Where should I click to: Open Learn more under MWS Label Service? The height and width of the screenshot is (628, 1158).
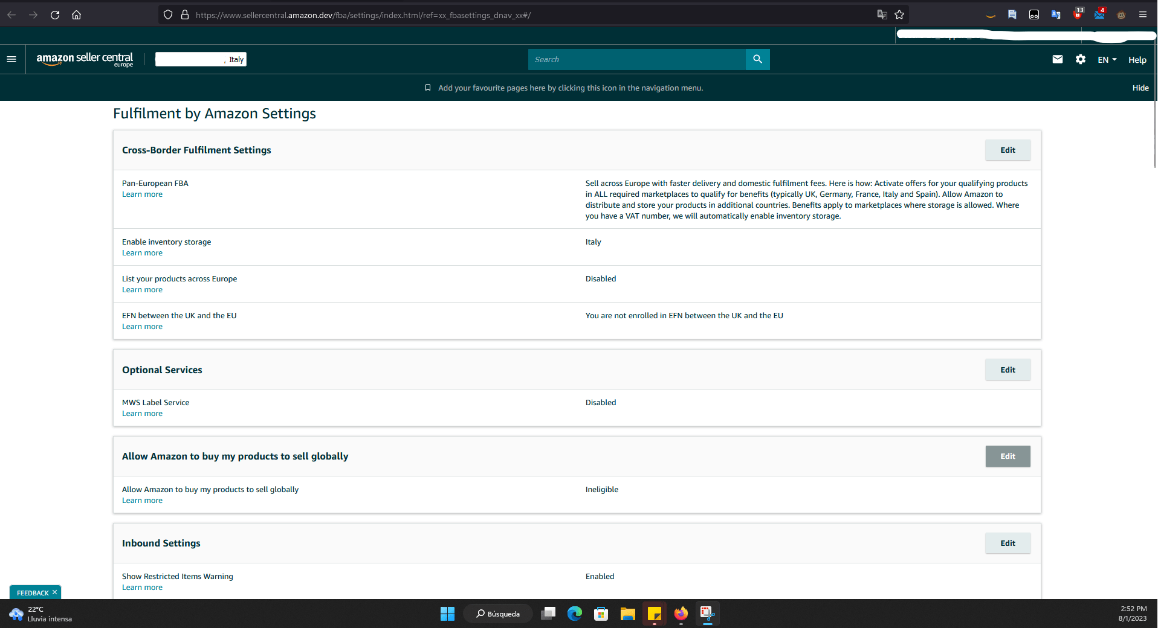(142, 414)
